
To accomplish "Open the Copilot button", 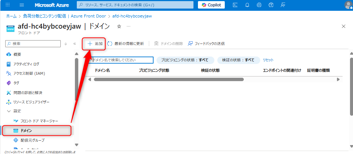I will 211,5.
